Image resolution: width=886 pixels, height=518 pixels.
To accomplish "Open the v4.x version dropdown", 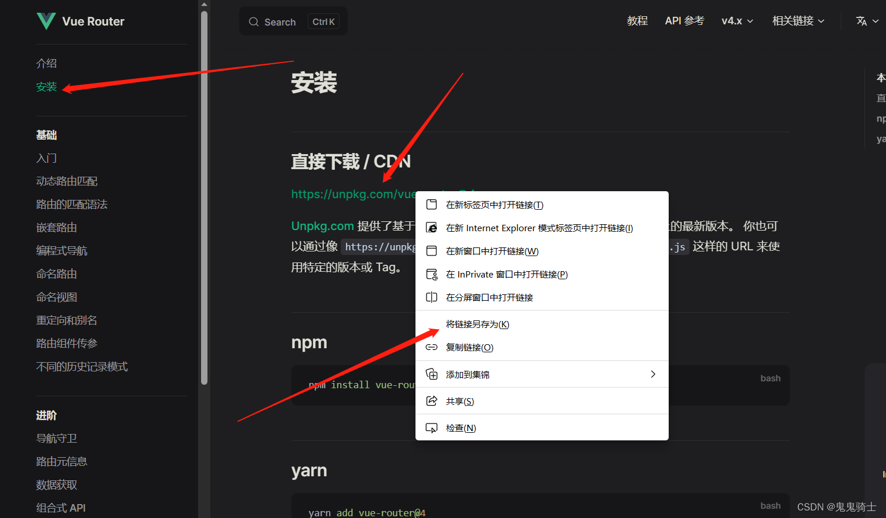I will (737, 21).
